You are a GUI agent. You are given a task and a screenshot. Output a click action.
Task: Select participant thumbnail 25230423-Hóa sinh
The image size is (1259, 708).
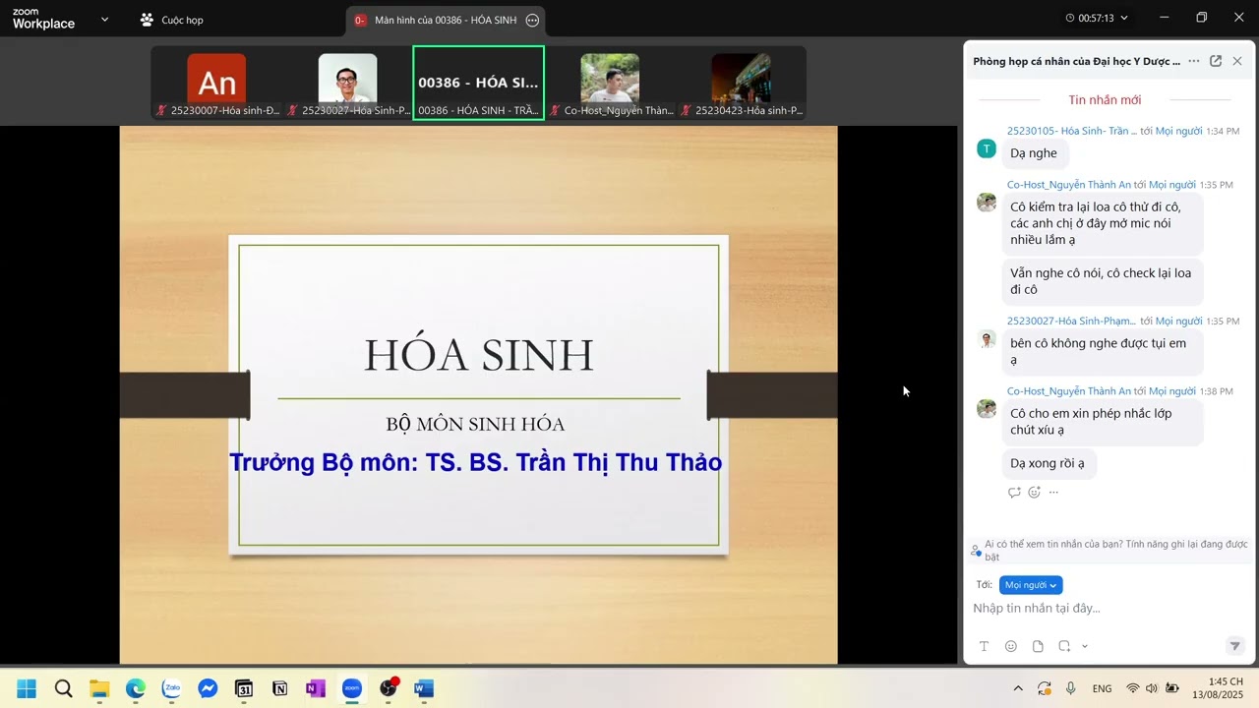pyautogui.click(x=741, y=84)
